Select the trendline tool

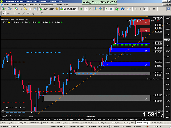pyautogui.click(x=24, y=13)
